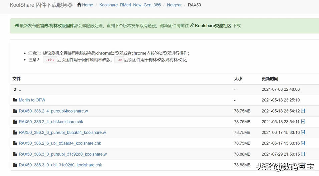This screenshot has width=319, height=176.
Task: Download RAX50_386.3_0_pureubi_31c92d0_koolshare.w
Action: [63, 154]
